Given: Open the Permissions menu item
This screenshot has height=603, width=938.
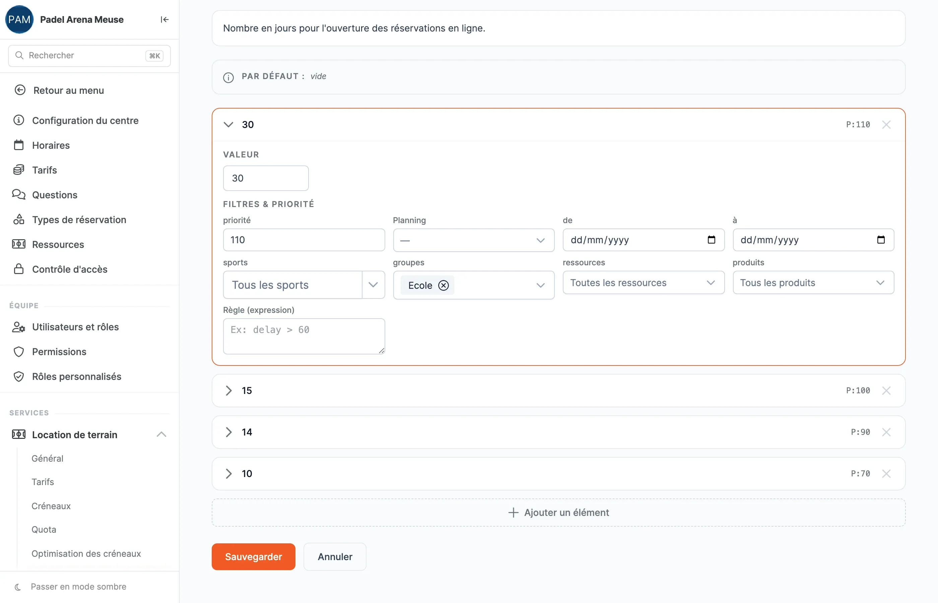Looking at the screenshot, I should click(50, 352).
